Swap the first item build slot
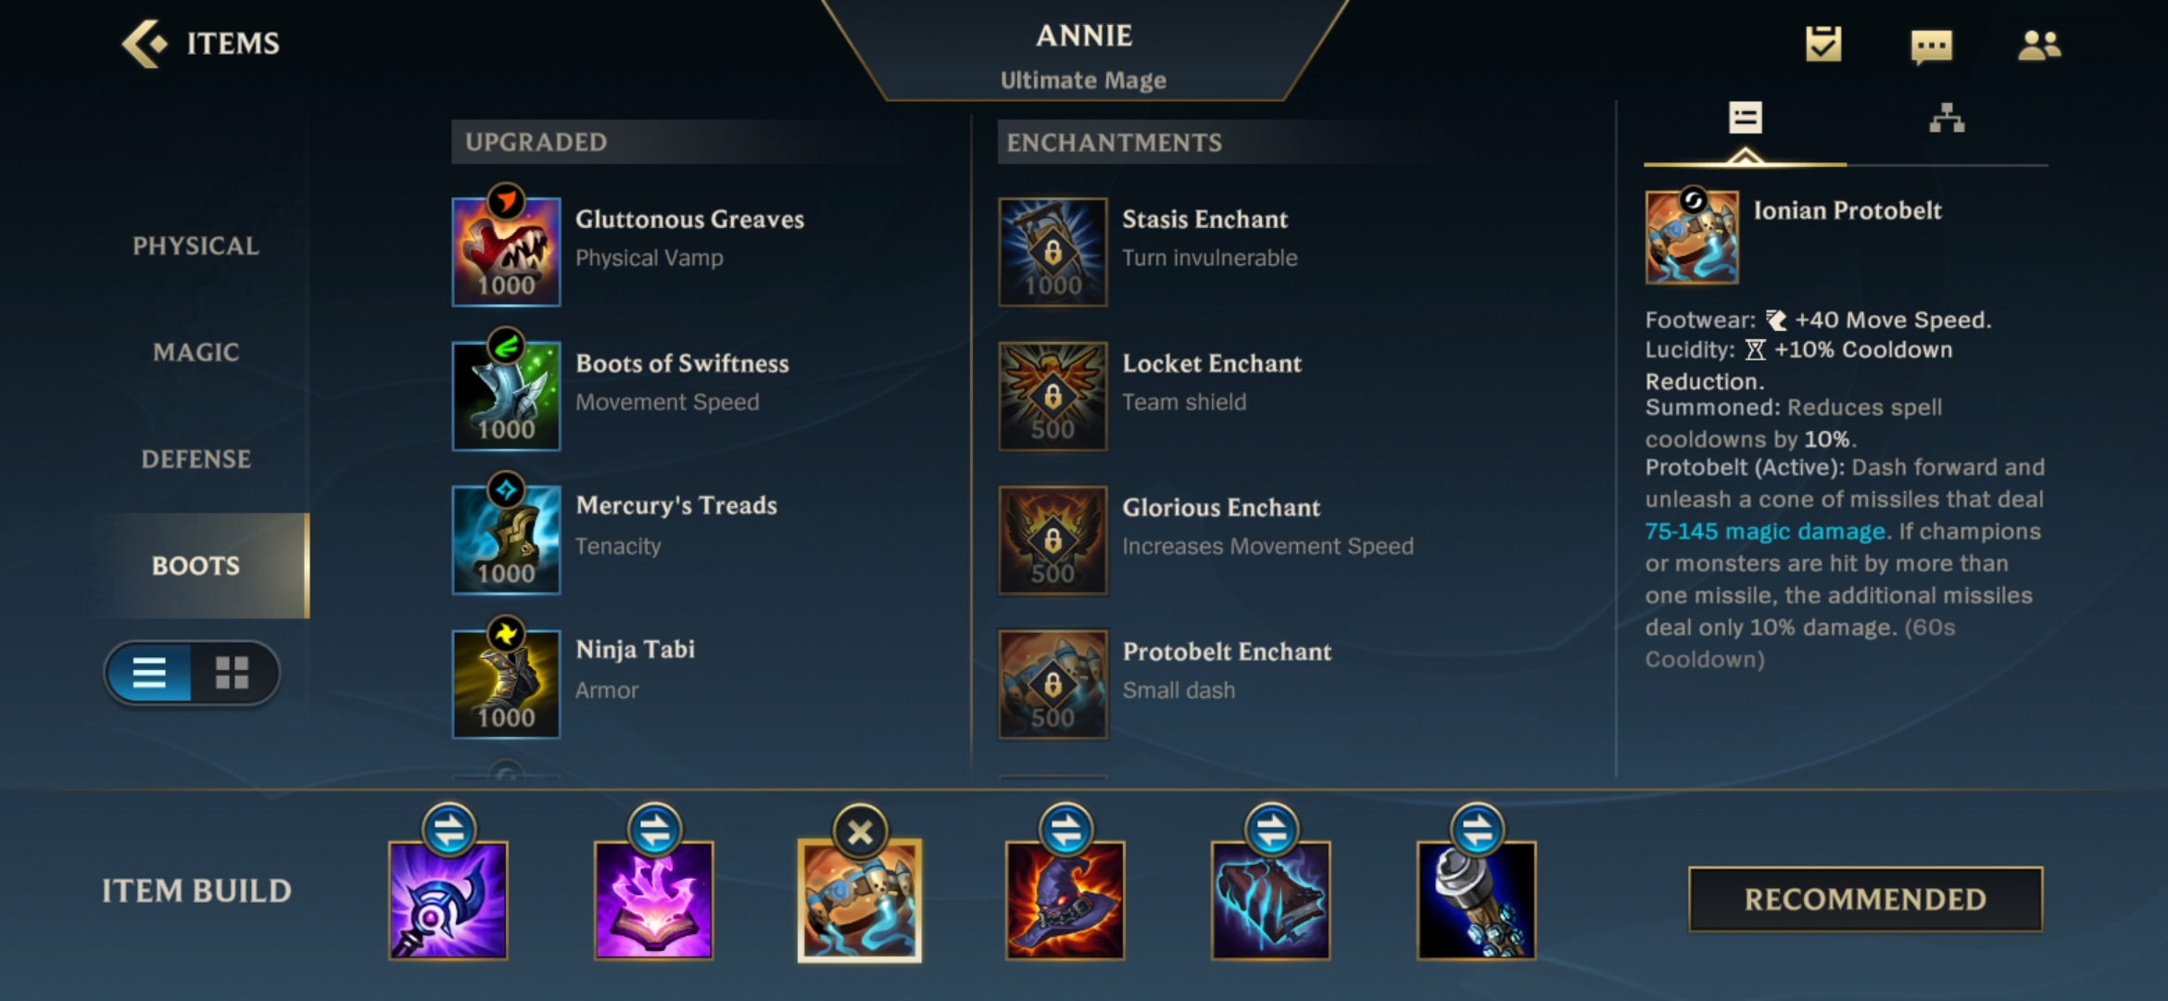 [449, 830]
